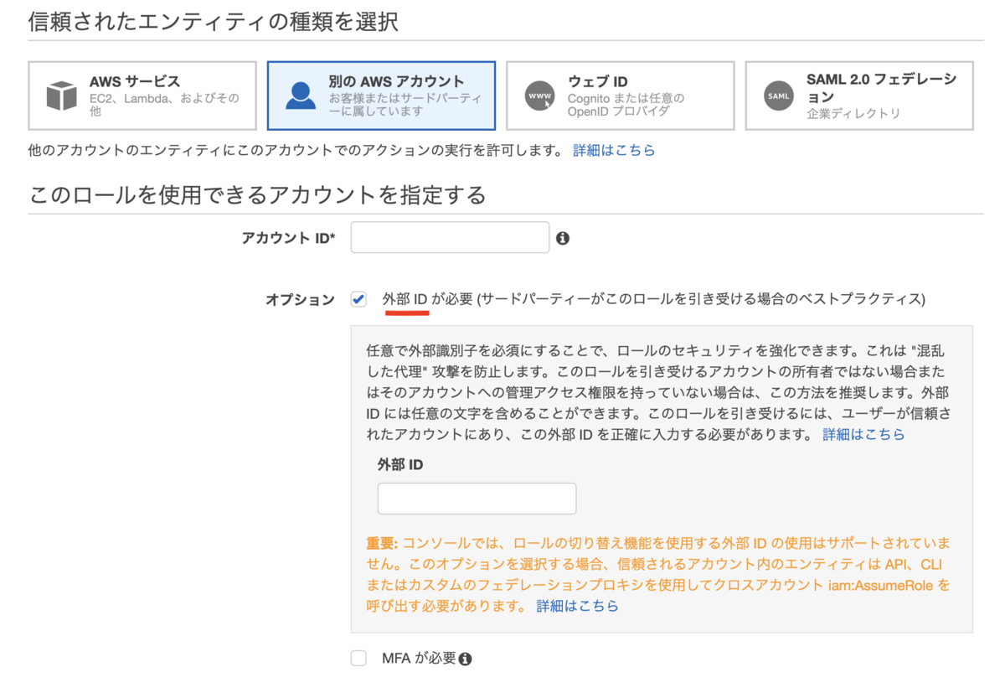1005x693 pixels.
Task: Click info icon beside アカウント ID field
Action: click(563, 238)
